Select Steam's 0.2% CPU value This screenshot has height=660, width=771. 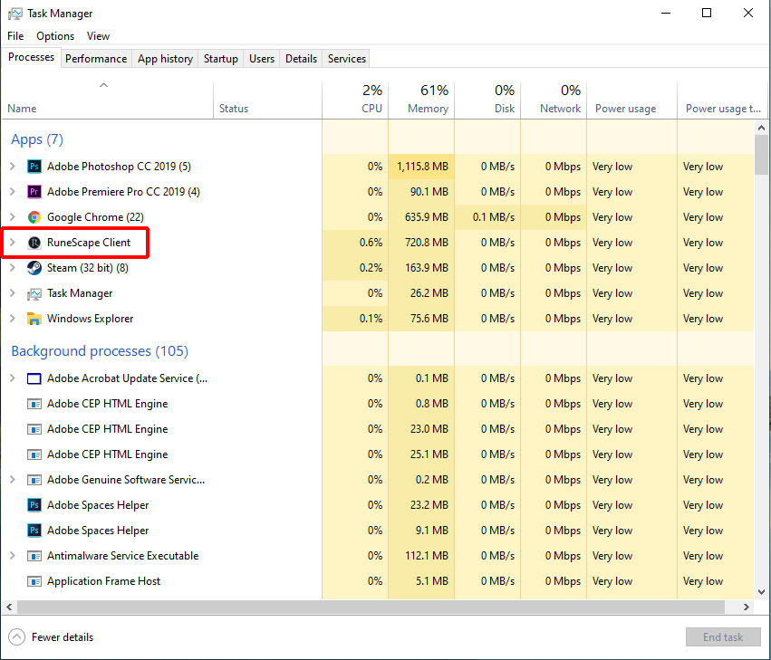pyautogui.click(x=355, y=268)
